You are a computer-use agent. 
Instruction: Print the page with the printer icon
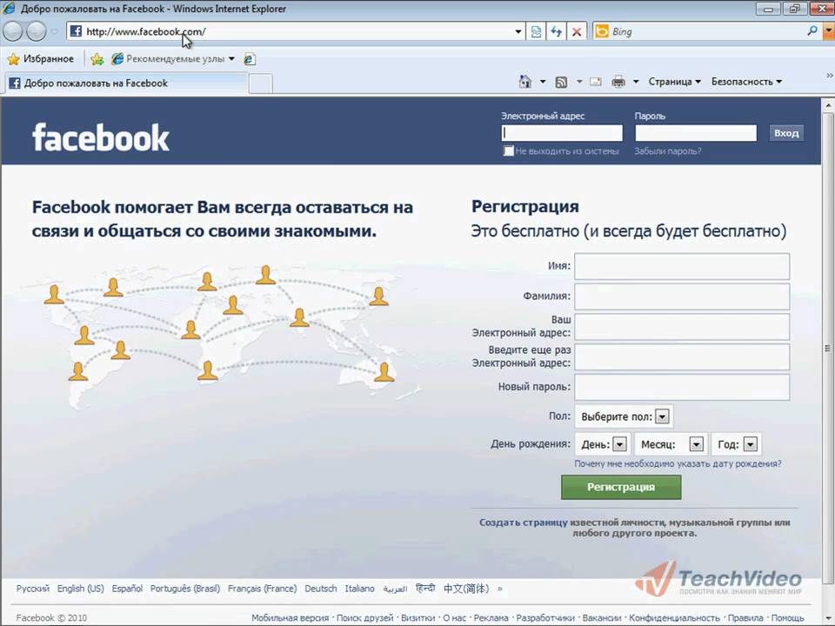tap(618, 82)
